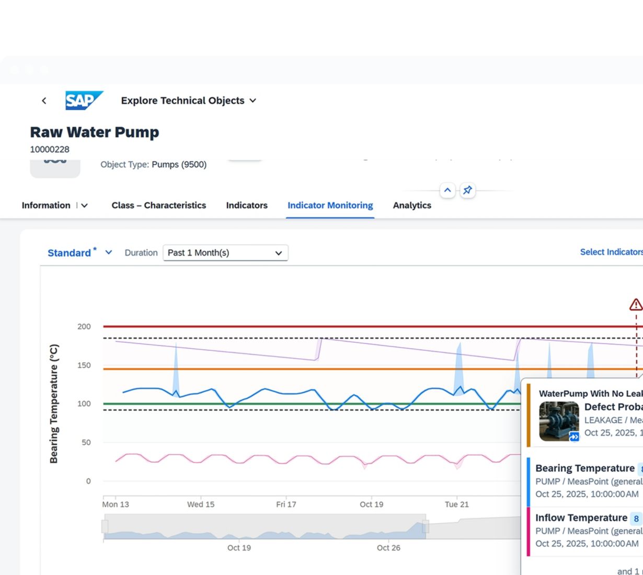Collapse header using the up chevron button
The width and height of the screenshot is (643, 575).
tap(447, 190)
